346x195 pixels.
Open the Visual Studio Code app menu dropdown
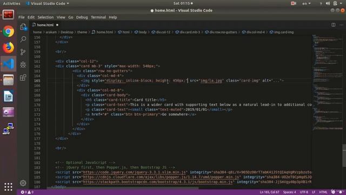click(48, 3)
